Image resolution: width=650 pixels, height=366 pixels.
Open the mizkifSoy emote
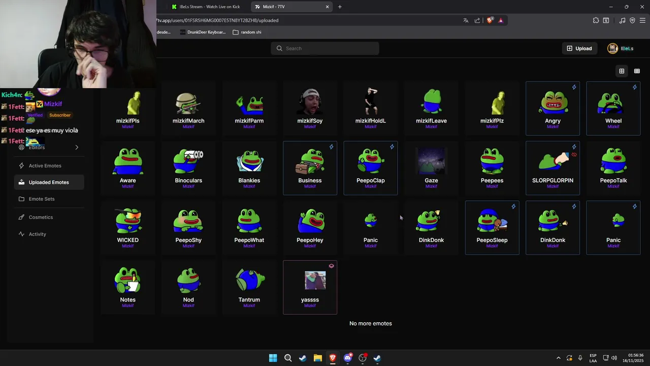[x=310, y=108]
